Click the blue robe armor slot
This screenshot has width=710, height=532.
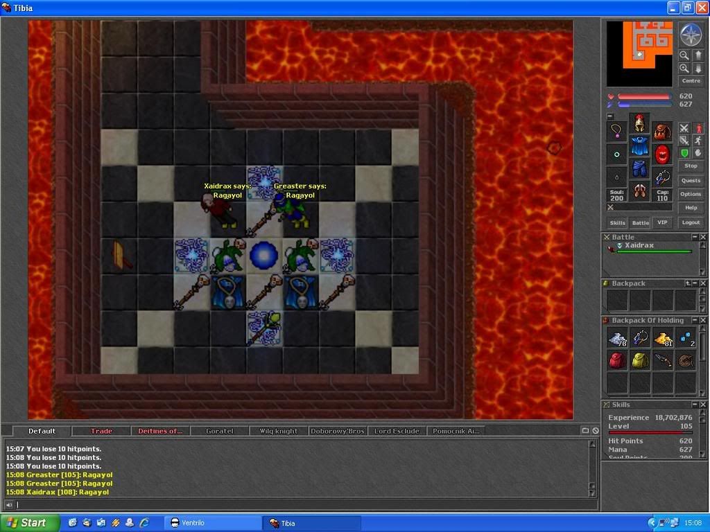(x=639, y=145)
